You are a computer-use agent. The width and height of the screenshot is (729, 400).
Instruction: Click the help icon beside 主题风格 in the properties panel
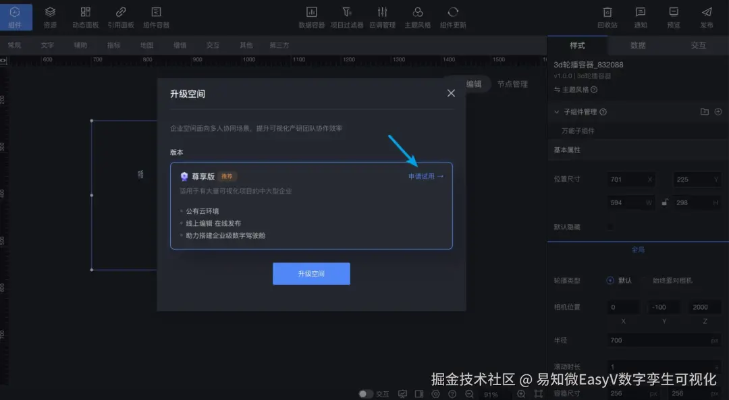(x=594, y=90)
